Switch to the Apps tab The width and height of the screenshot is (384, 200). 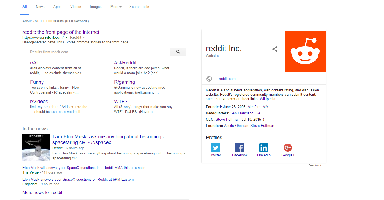[57, 7]
